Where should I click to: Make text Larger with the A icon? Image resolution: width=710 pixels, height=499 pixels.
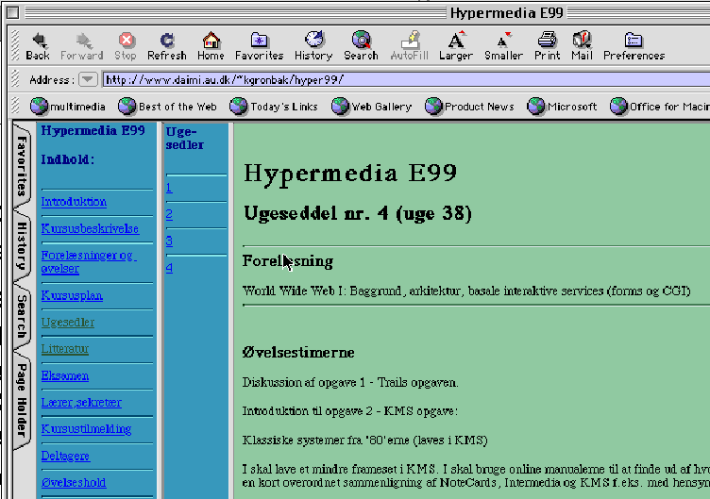[x=456, y=40]
